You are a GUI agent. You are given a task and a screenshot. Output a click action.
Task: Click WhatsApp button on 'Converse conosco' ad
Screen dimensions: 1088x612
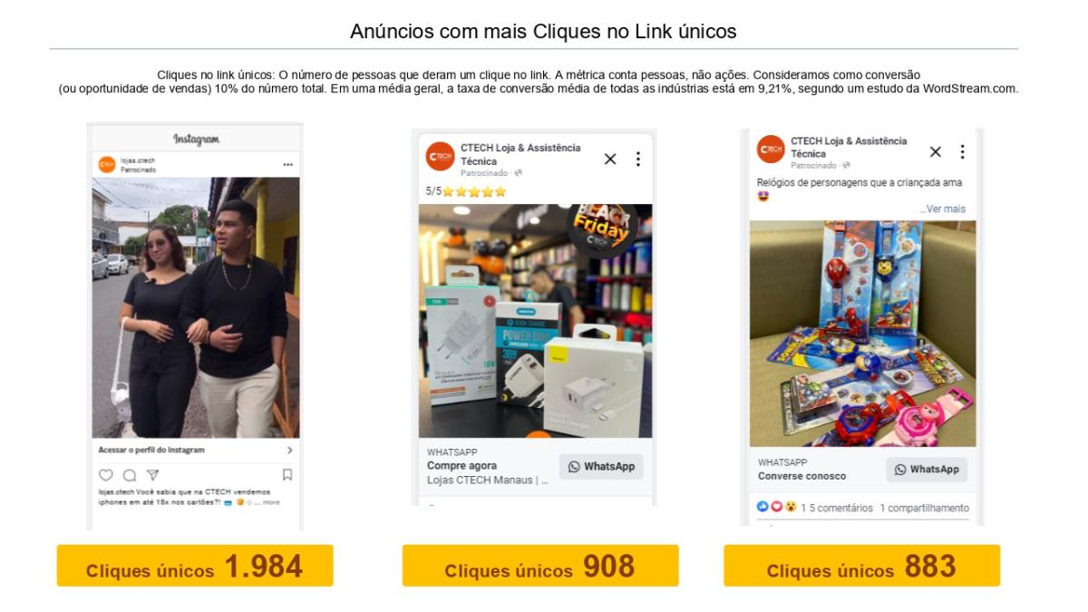pos(926,470)
